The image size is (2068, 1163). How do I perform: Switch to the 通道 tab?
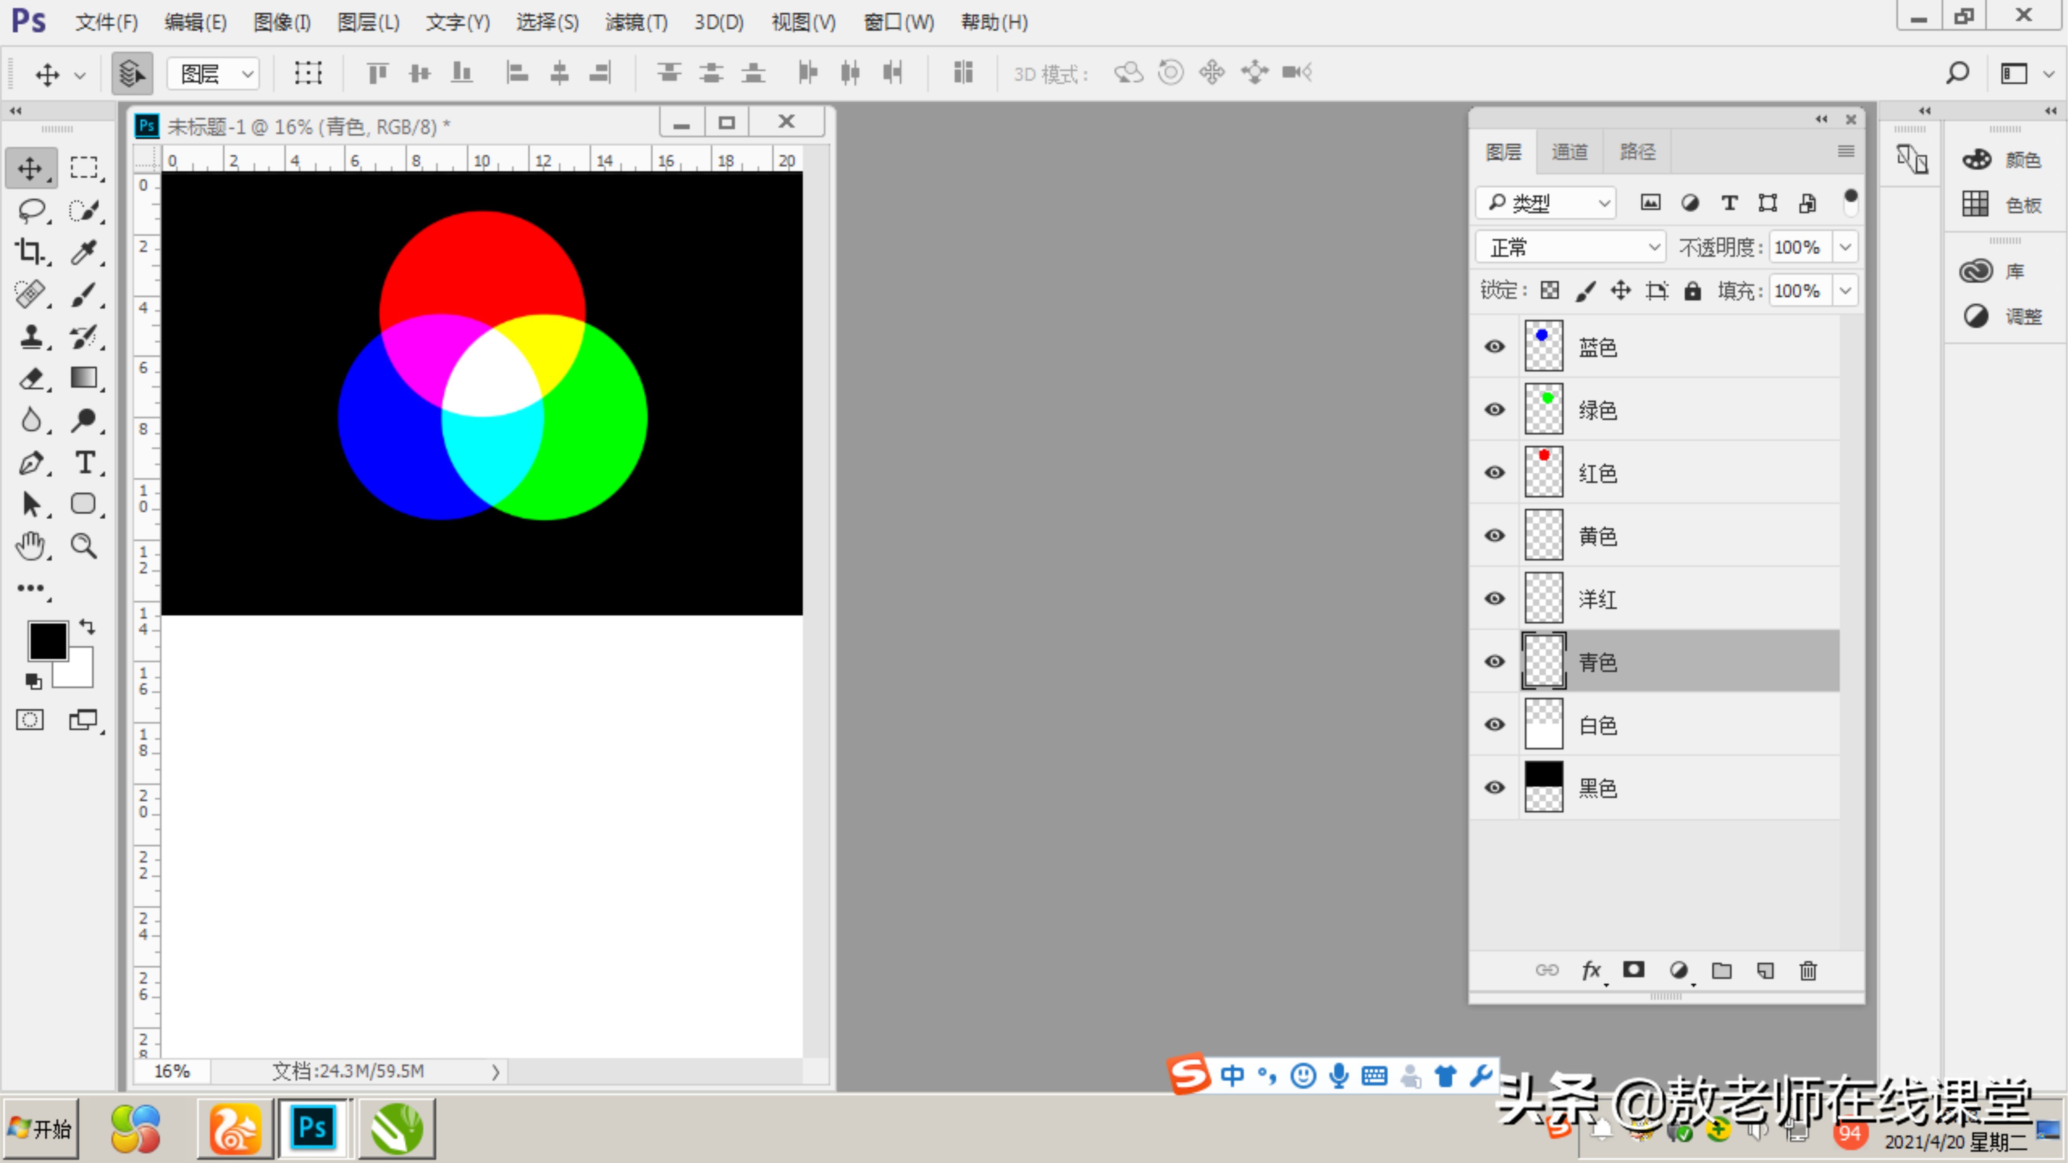pos(1569,152)
